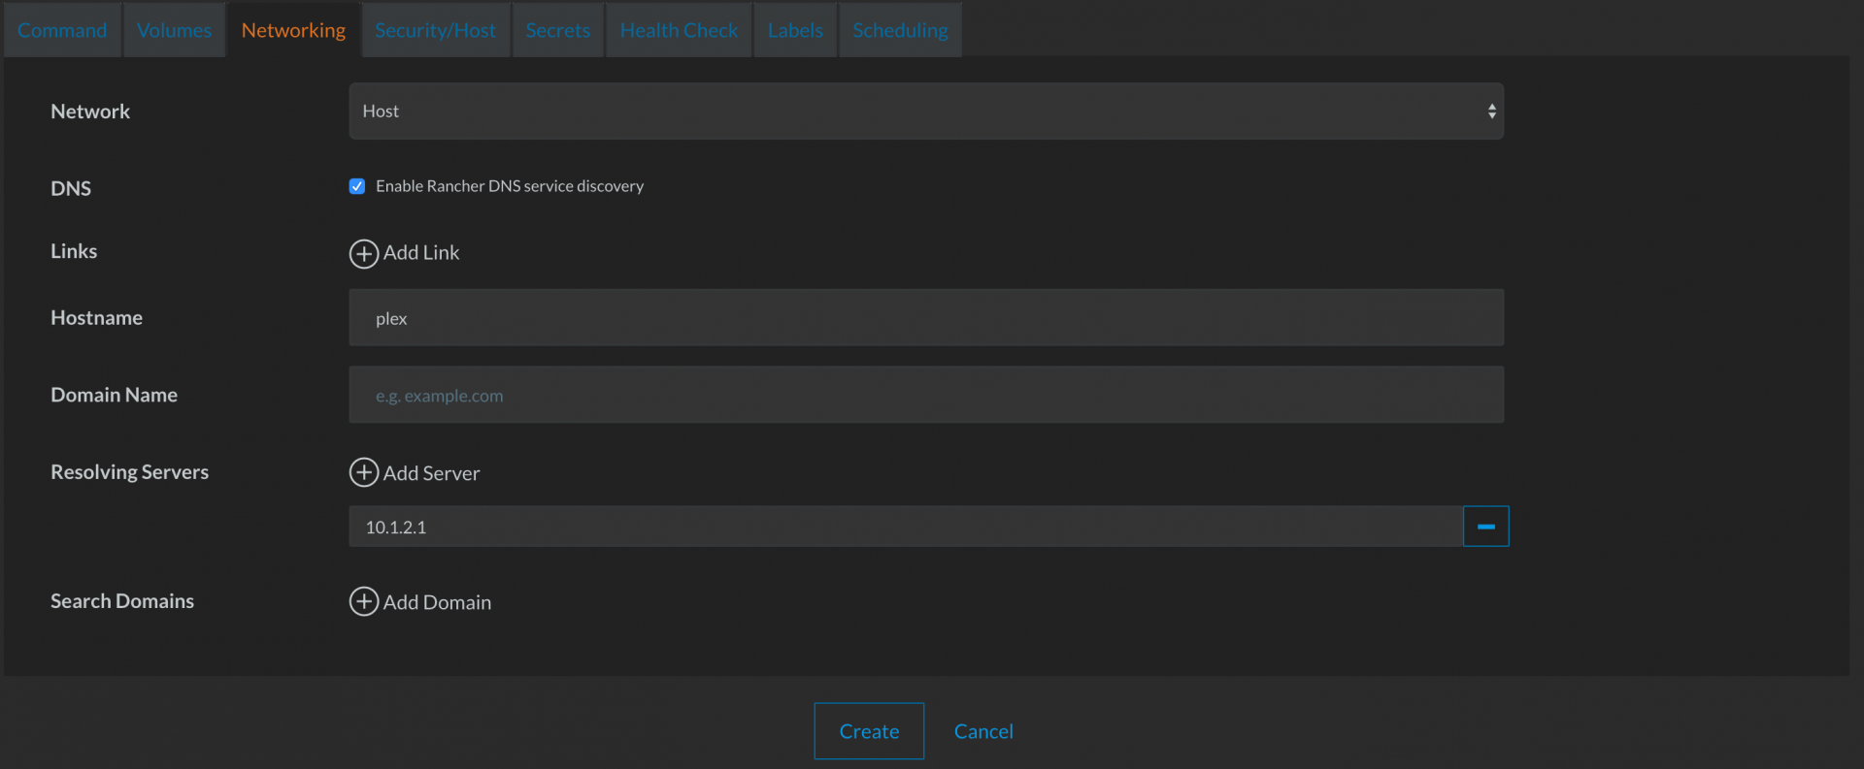Viewport: 1864px width, 769px height.
Task: Click the plus icon beside Add Server
Action: tap(363, 472)
